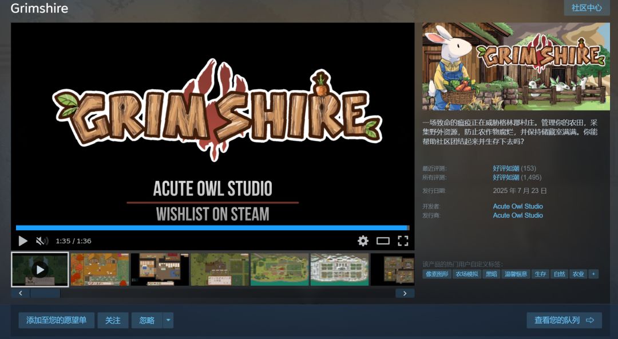Expand the dropdown arrow beside 忽略

click(168, 320)
